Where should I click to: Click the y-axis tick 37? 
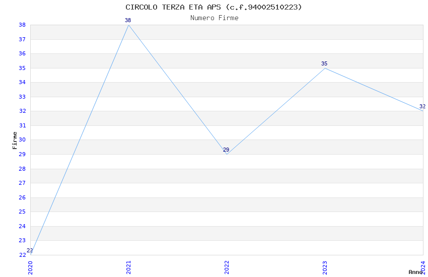(x=22, y=39)
